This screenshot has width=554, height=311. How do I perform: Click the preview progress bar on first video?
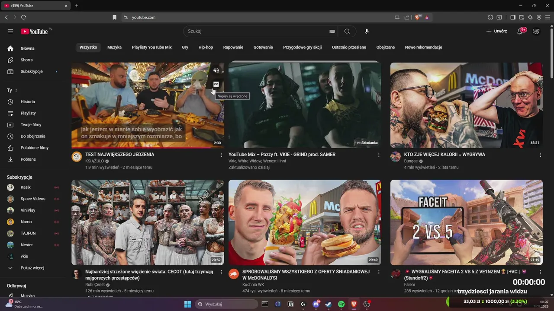pos(148,148)
